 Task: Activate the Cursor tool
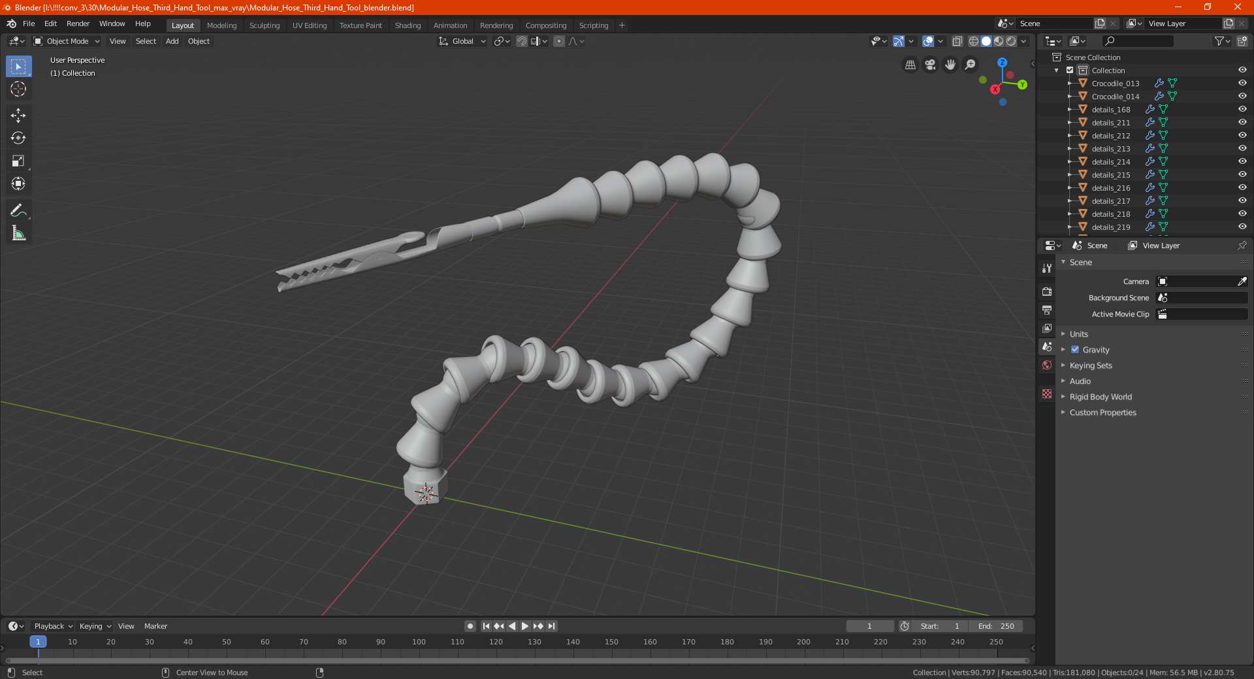pos(18,89)
